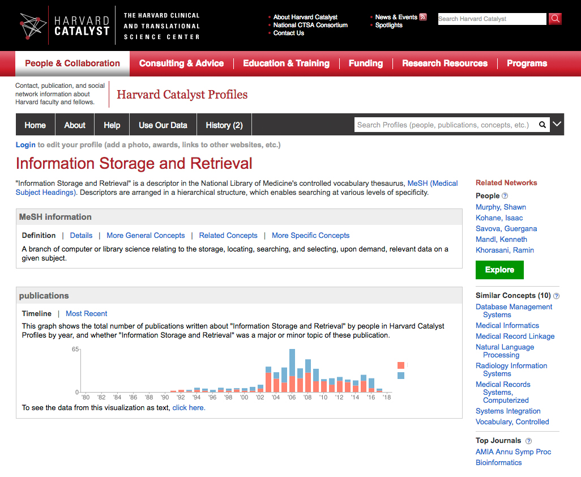The width and height of the screenshot is (581, 477).
Task: Click Contact Us link
Action: tap(289, 33)
